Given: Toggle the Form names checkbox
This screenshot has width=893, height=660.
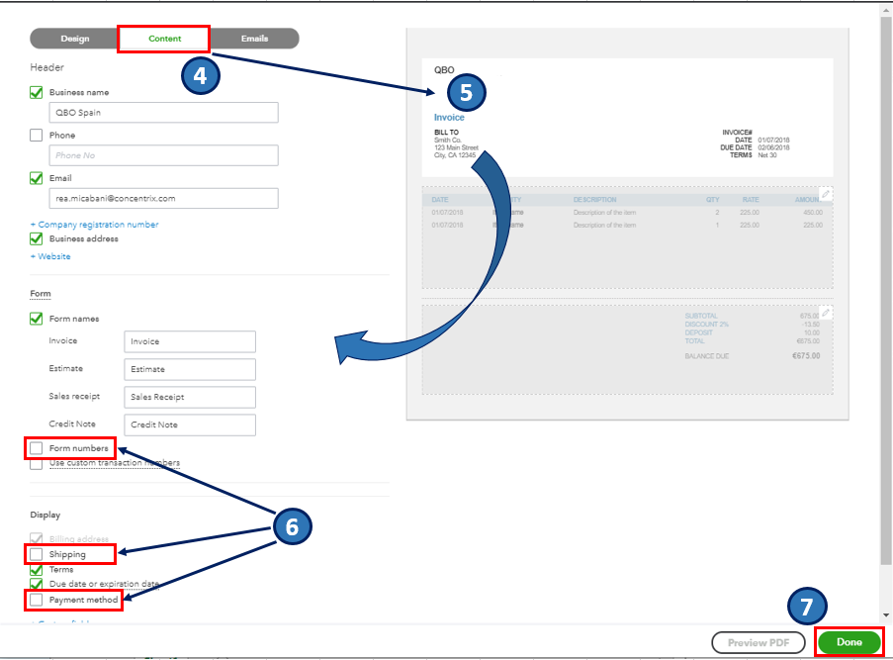Looking at the screenshot, I should [x=37, y=319].
